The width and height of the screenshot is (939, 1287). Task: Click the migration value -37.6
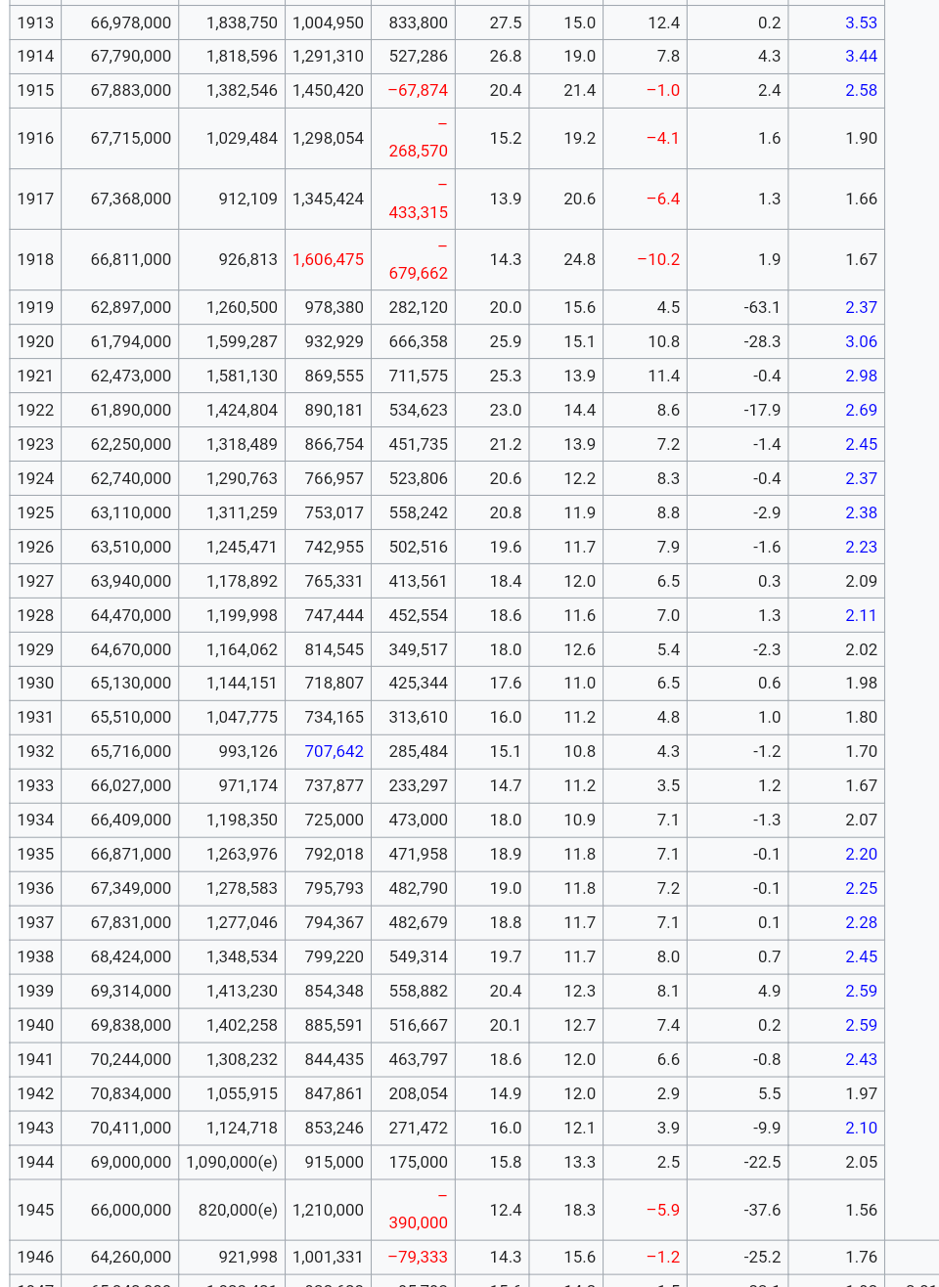tap(762, 1211)
